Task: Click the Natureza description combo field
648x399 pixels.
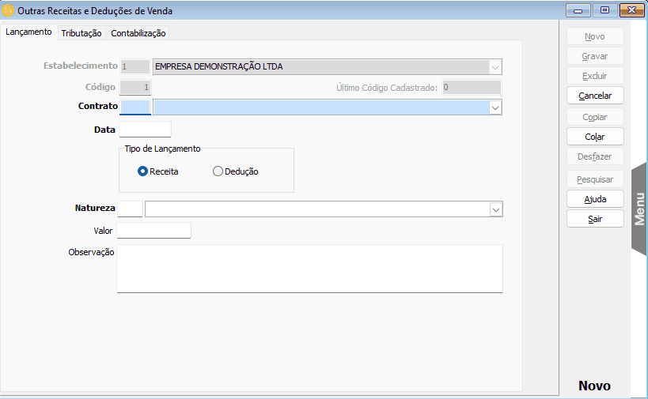Action: coord(316,209)
